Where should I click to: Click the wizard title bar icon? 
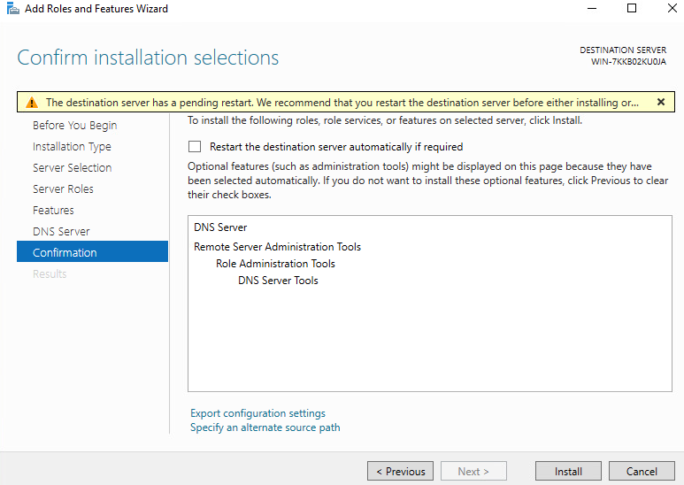(13, 8)
